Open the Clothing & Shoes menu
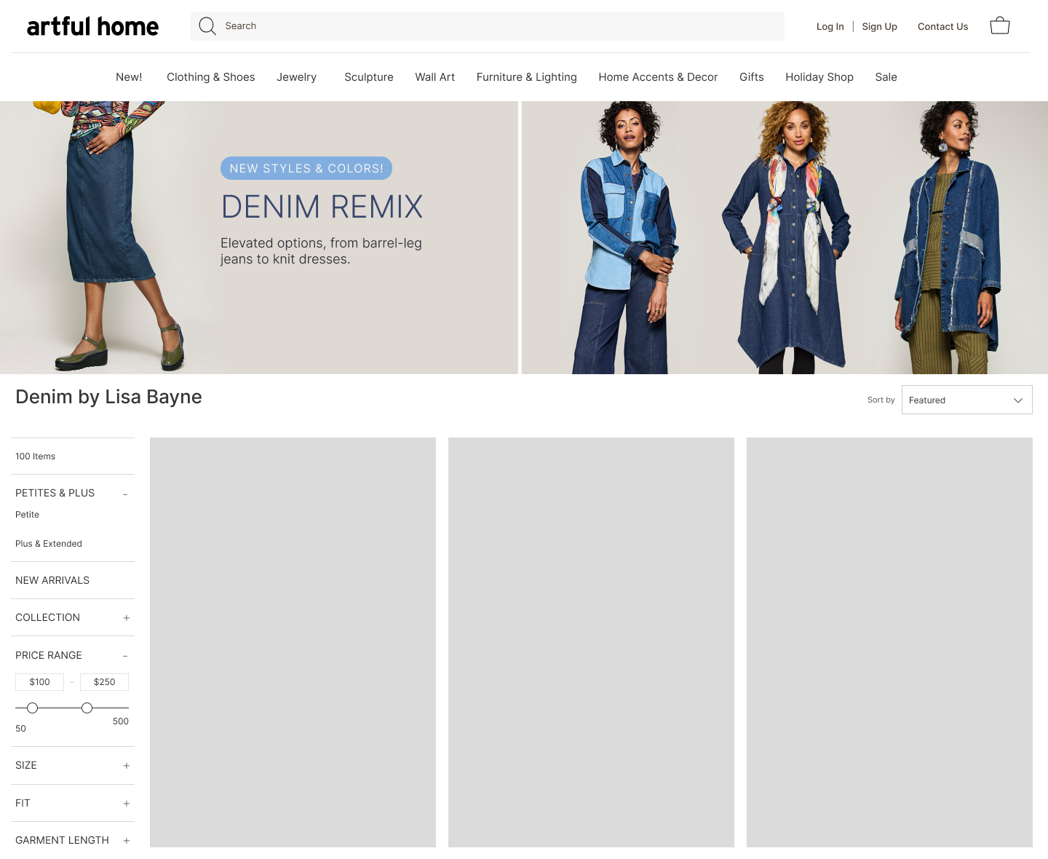This screenshot has height=859, width=1048. (x=210, y=77)
